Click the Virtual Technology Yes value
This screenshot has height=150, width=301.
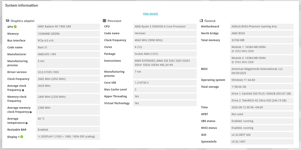(x=165, y=103)
